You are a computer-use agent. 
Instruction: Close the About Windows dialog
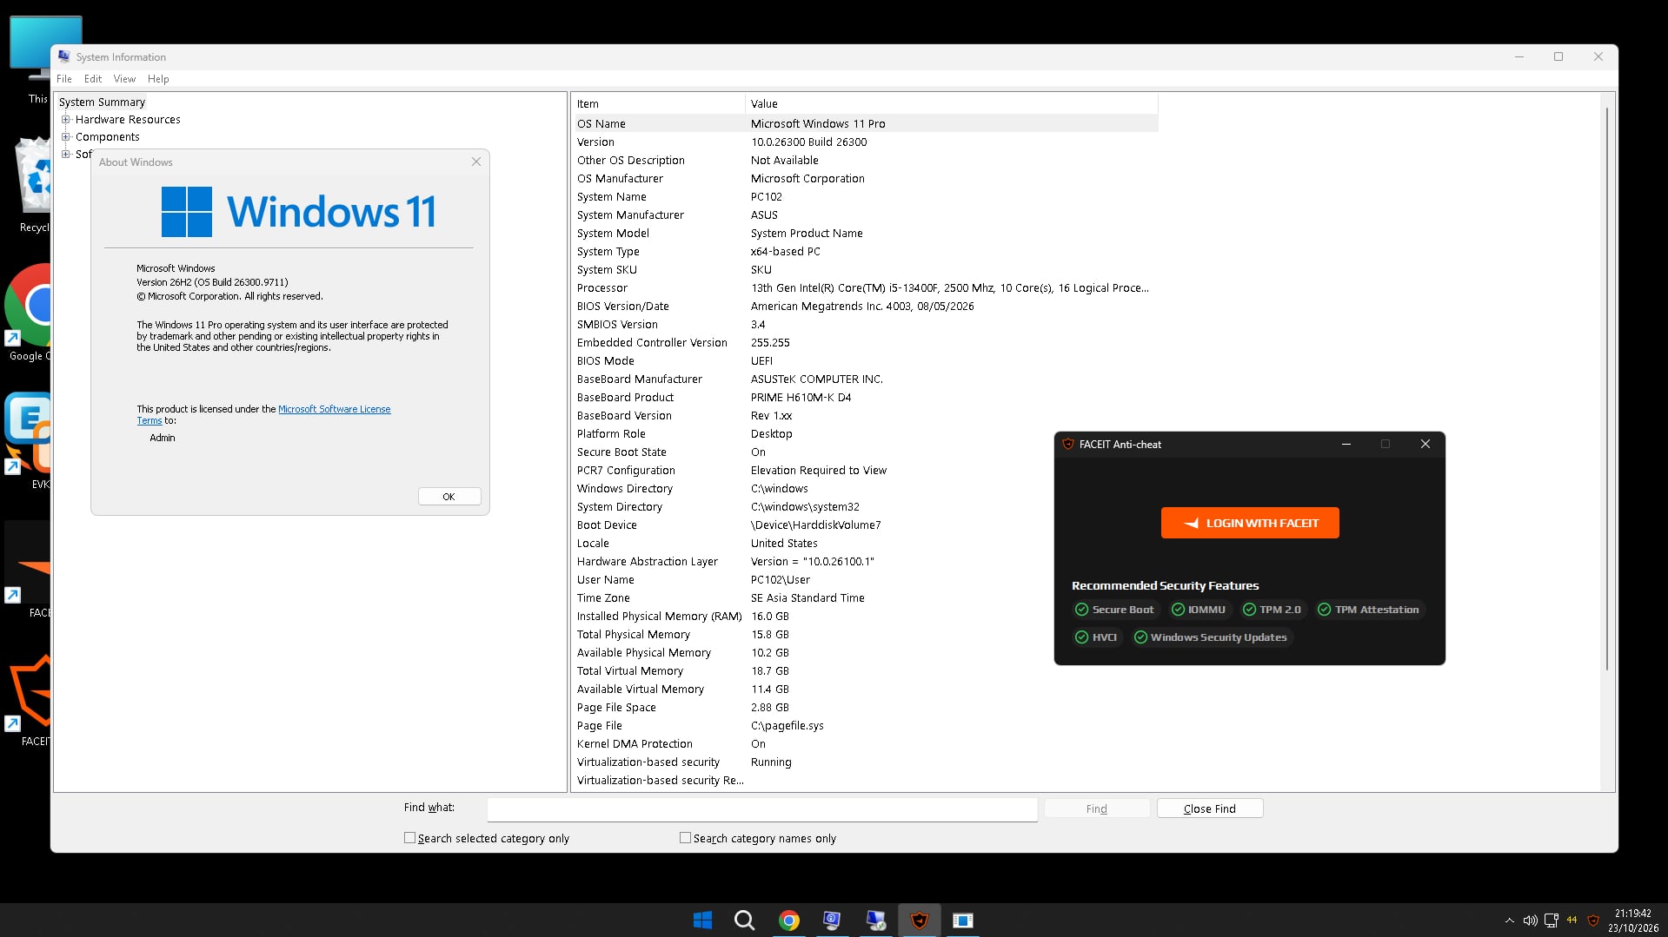476,162
